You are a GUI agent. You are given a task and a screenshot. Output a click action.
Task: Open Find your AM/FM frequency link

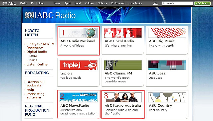point(40,46)
